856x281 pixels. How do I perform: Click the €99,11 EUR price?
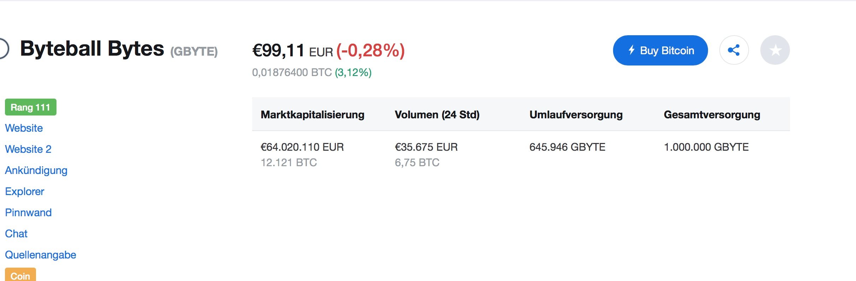[292, 51]
